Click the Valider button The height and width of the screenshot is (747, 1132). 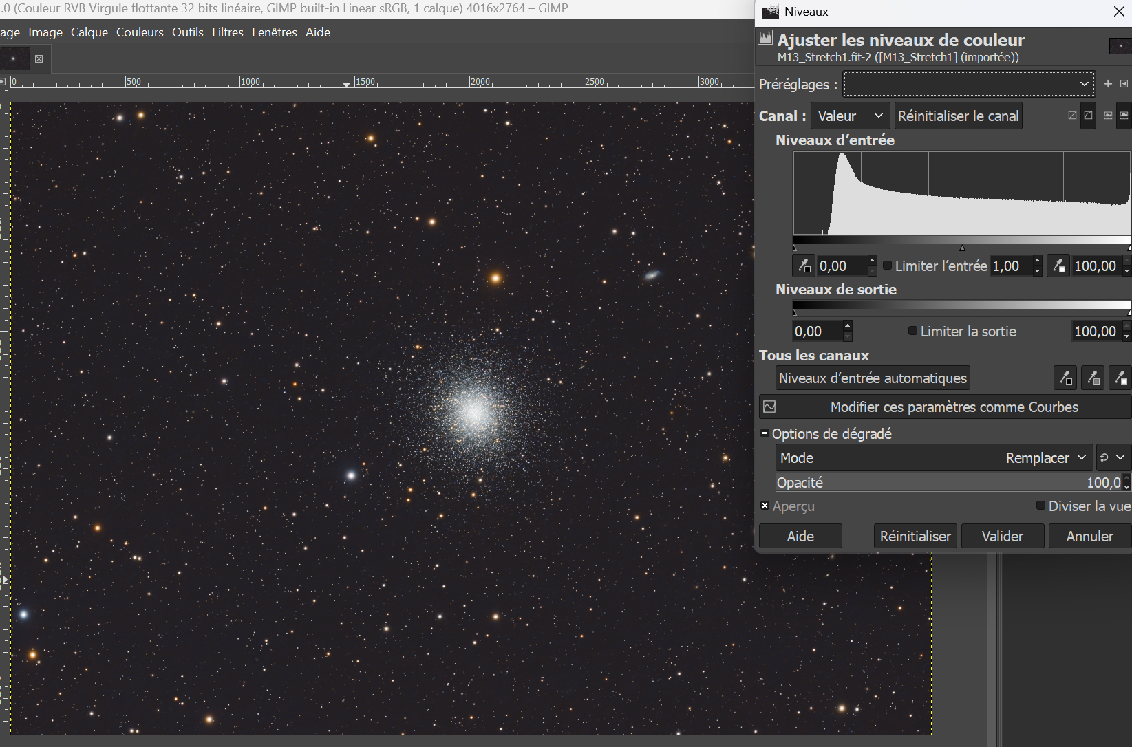pyautogui.click(x=1002, y=537)
